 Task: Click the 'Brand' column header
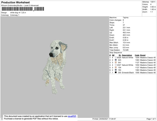[x=143, y=55]
